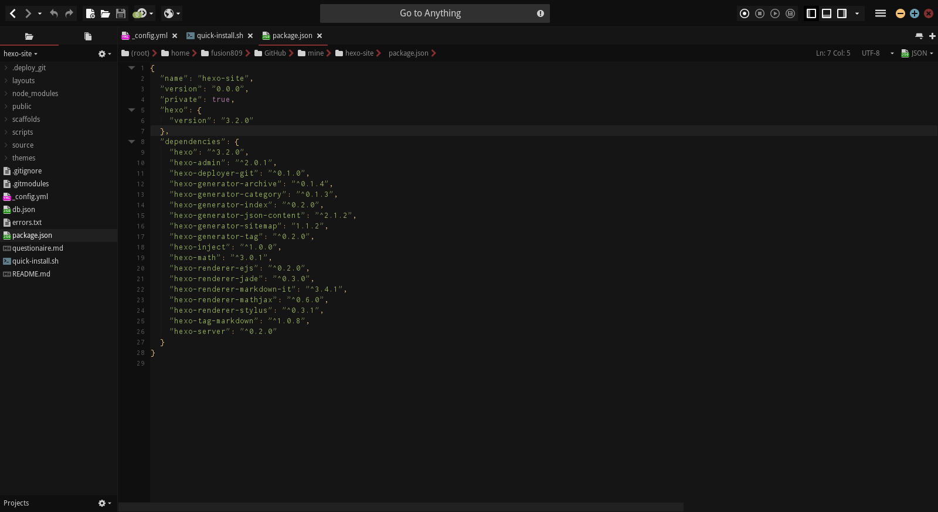This screenshot has height=512, width=938.
Task: Expand the themes folder
Action: pyautogui.click(x=6, y=158)
